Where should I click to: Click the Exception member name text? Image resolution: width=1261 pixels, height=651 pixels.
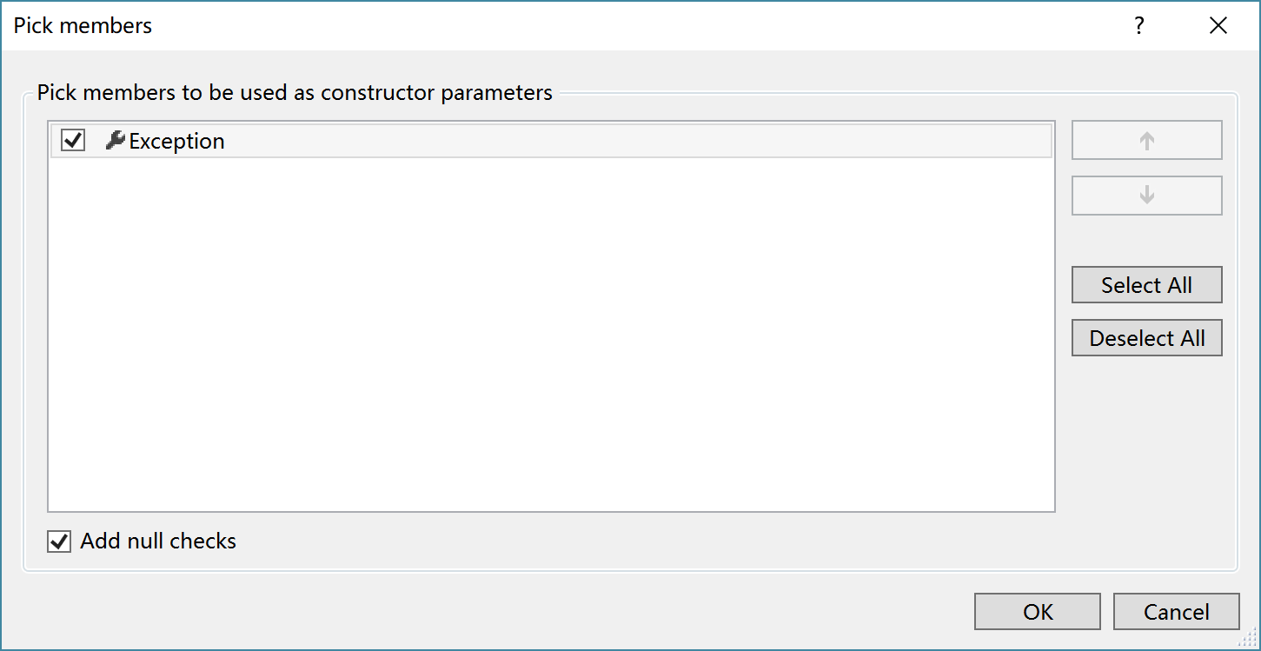(176, 141)
